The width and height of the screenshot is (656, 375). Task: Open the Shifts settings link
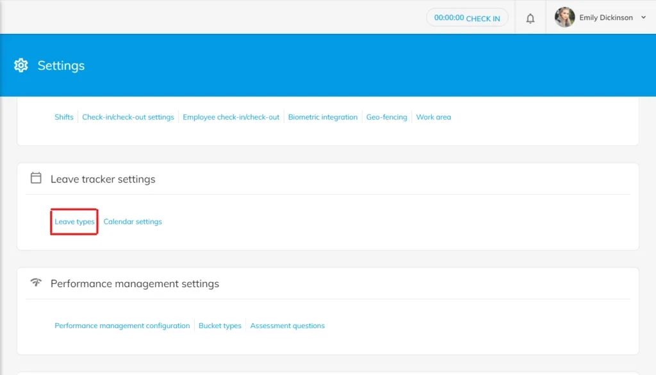point(64,117)
